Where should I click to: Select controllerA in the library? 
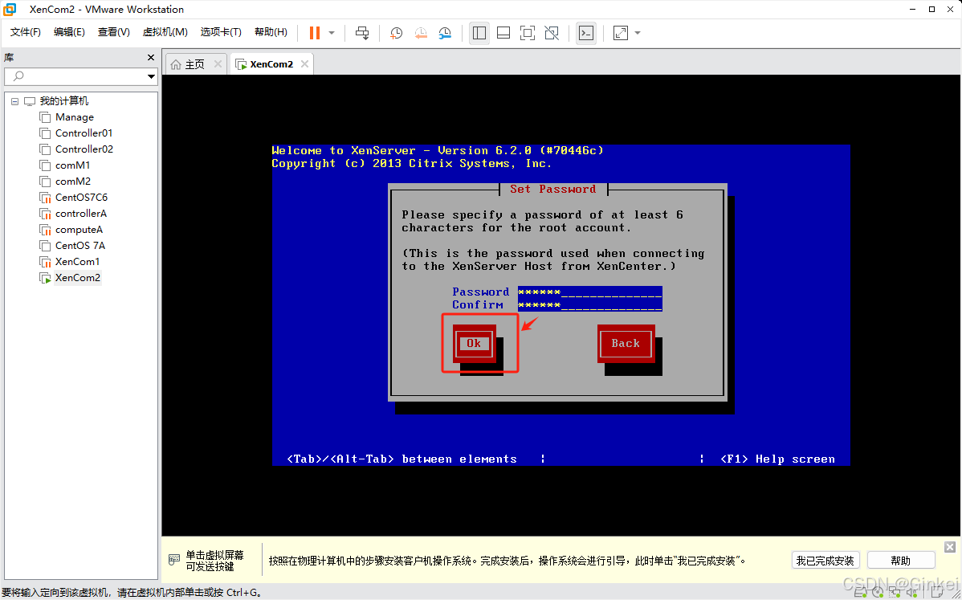click(80, 213)
